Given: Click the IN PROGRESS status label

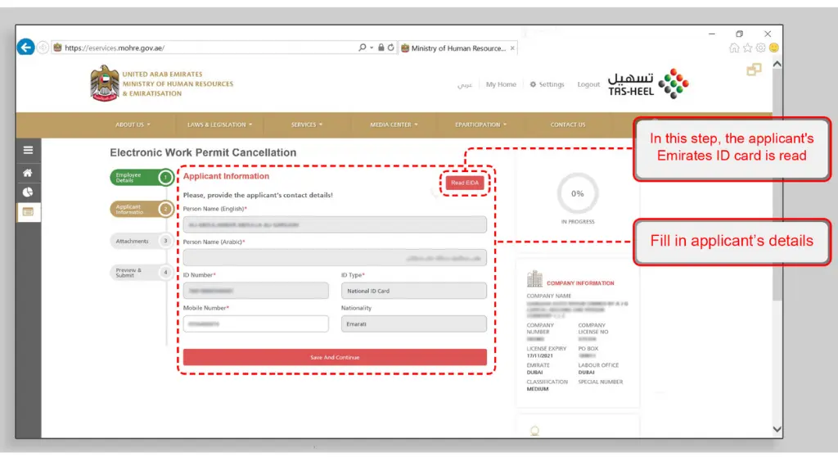Looking at the screenshot, I should point(577,222).
